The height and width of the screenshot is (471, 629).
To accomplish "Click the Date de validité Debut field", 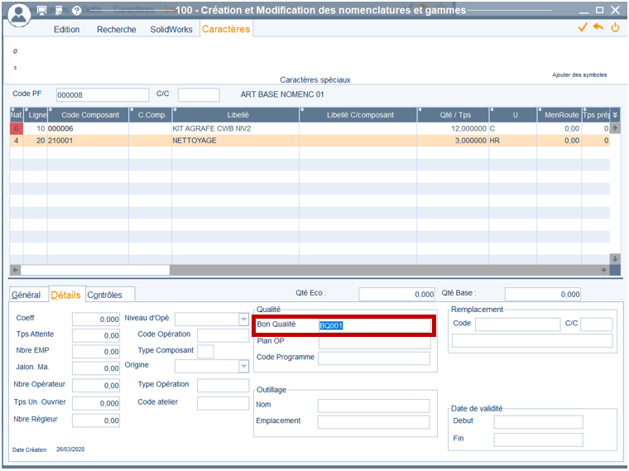I will (x=538, y=422).
